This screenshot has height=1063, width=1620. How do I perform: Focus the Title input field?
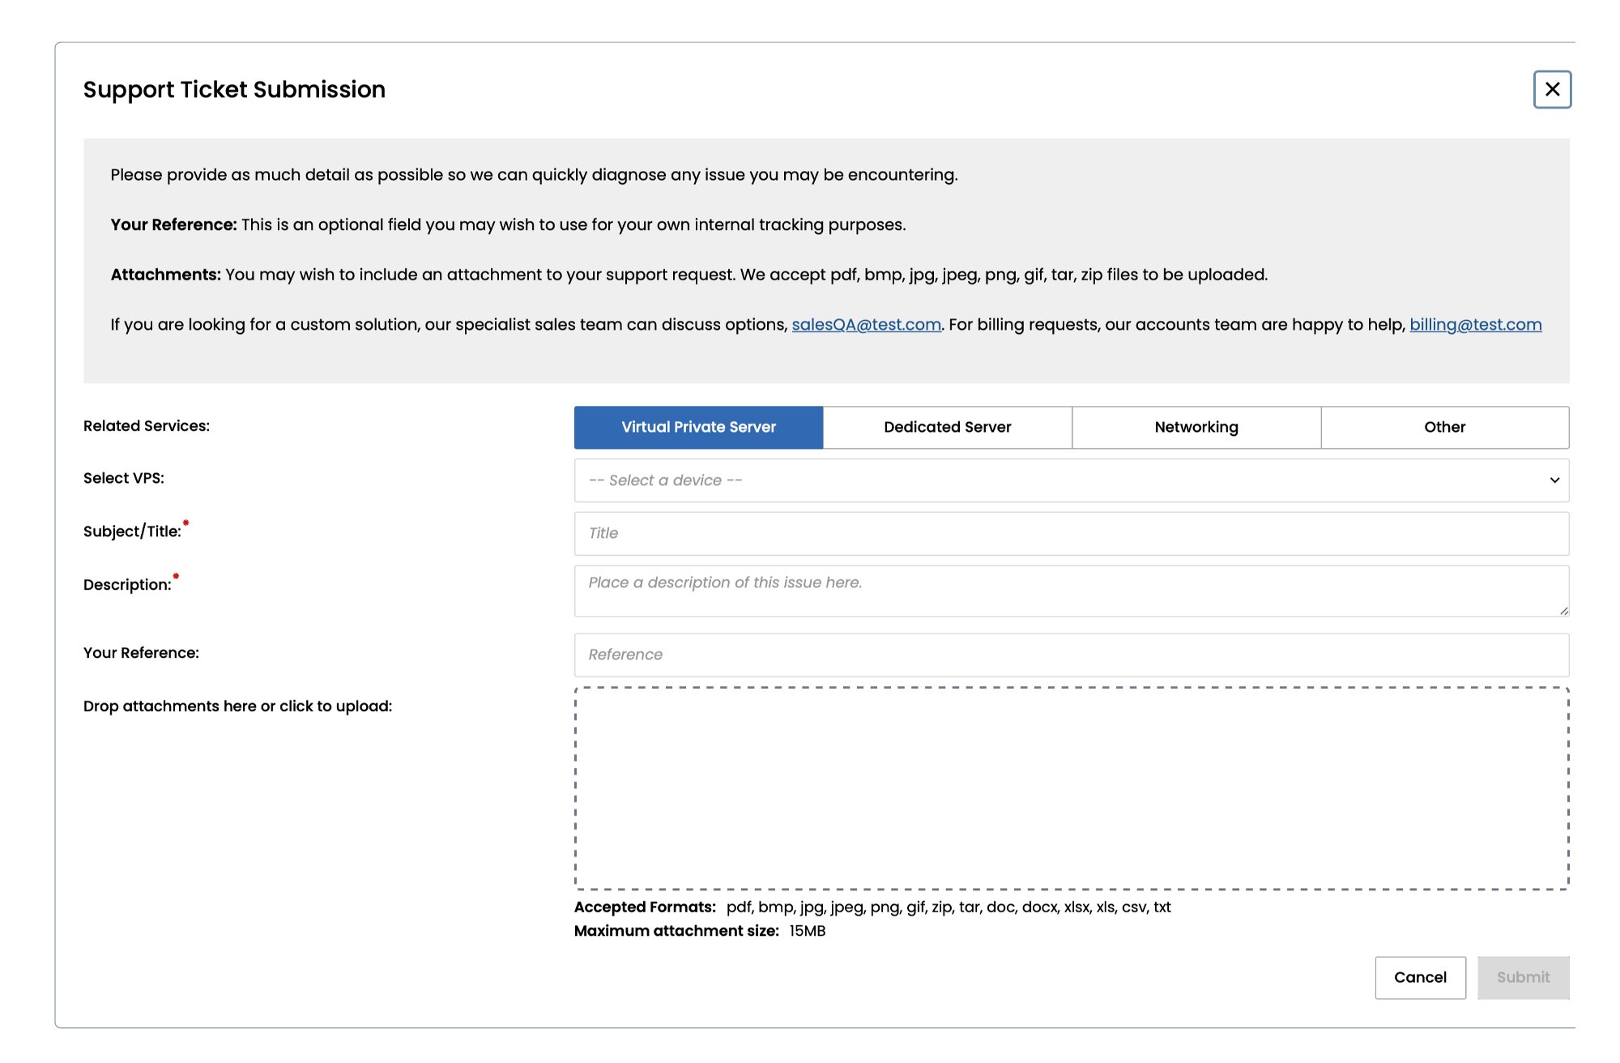pos(1071,533)
